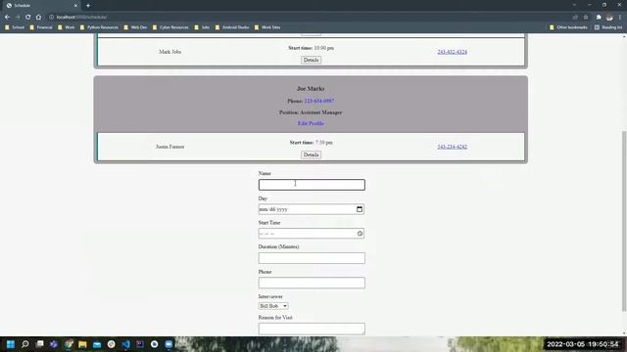Reload the page with the refresh icon

[28, 18]
